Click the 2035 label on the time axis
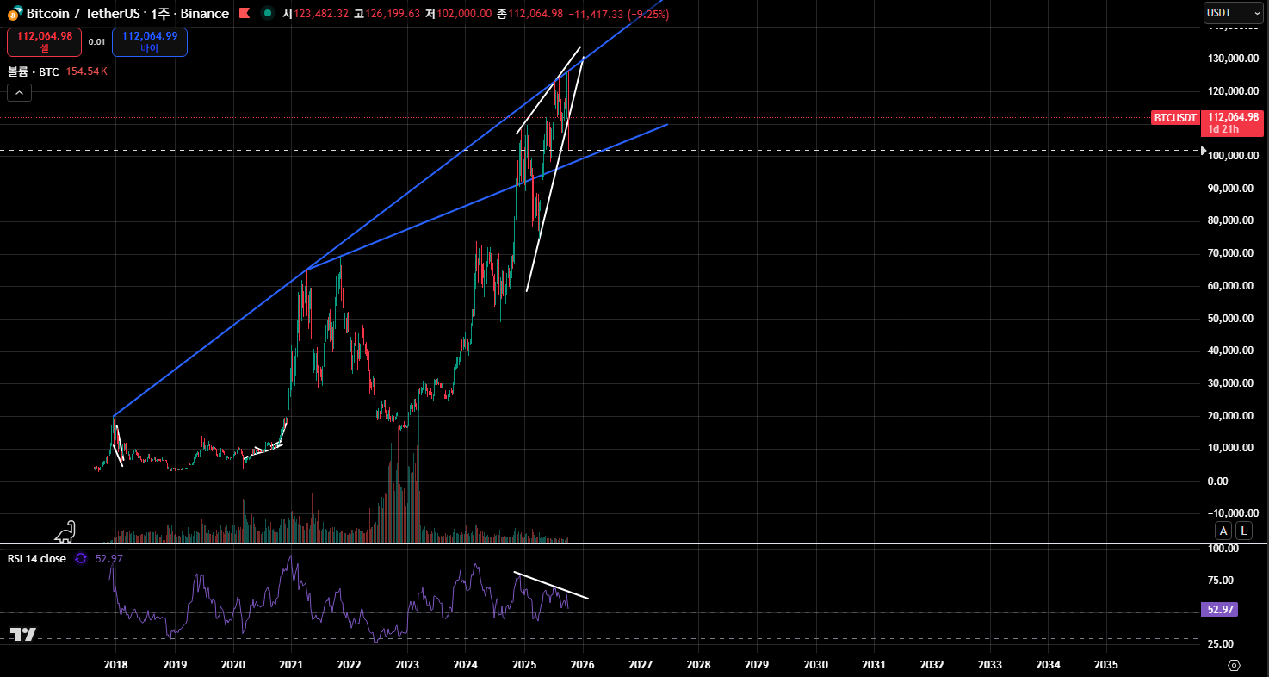The width and height of the screenshot is (1269, 677). coord(1106,665)
